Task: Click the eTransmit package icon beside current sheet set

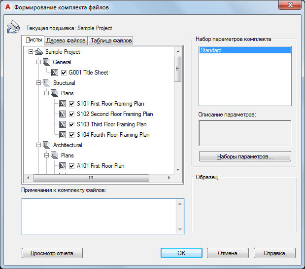Action: tap(13, 27)
